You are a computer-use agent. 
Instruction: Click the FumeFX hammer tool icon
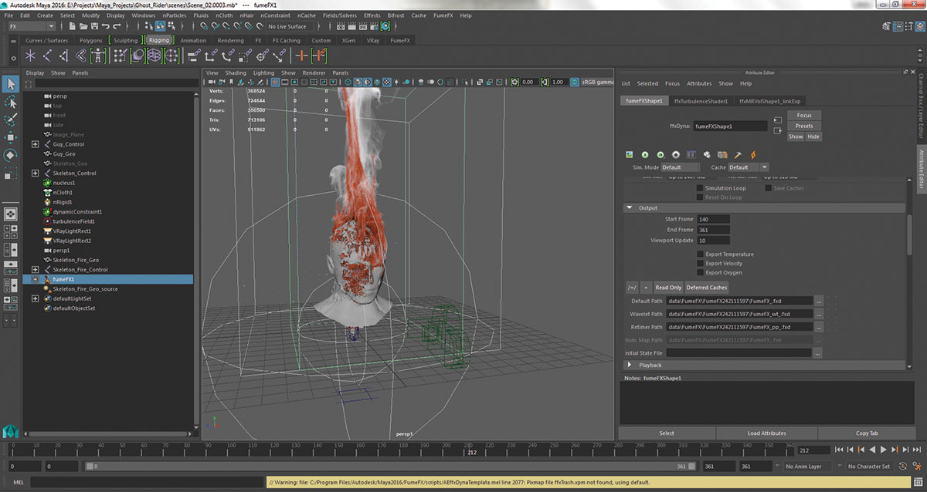click(739, 155)
